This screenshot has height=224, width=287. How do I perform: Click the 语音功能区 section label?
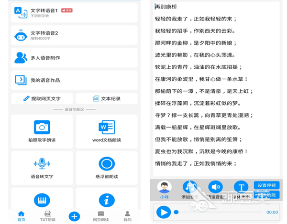pyautogui.click(x=74, y=109)
